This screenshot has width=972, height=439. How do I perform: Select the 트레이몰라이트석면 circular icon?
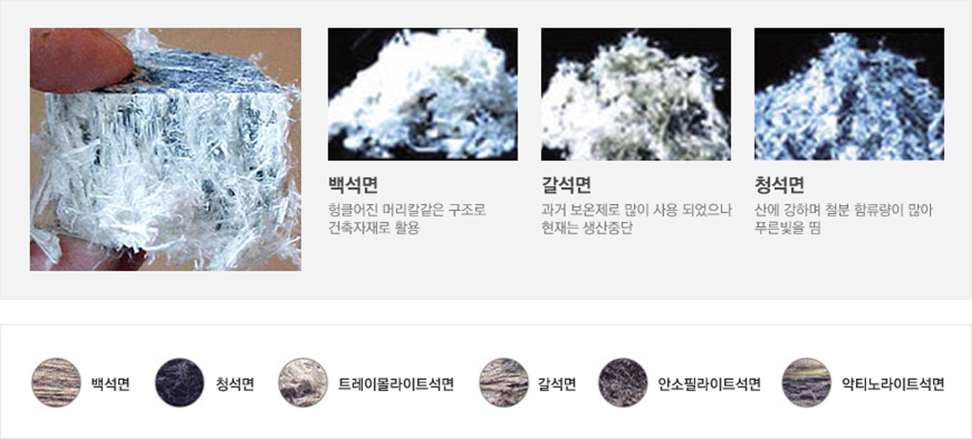(303, 383)
